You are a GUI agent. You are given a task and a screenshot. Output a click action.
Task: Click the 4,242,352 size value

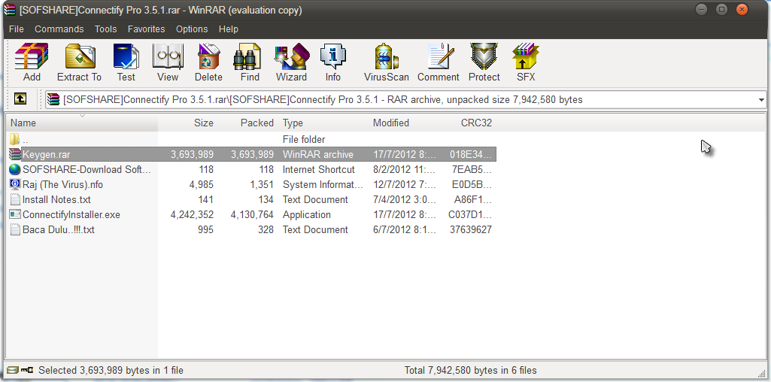[x=192, y=215]
